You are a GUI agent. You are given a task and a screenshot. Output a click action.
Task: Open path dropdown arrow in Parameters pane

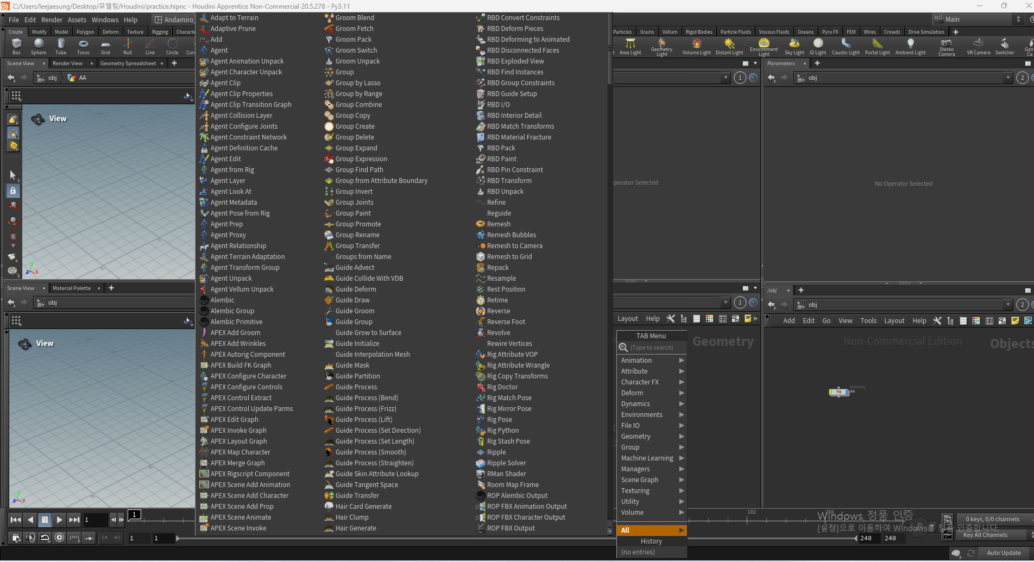pos(1008,78)
